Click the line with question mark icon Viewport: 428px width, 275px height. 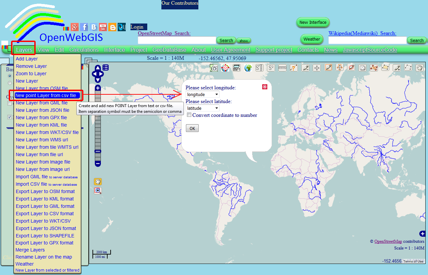pos(294,68)
